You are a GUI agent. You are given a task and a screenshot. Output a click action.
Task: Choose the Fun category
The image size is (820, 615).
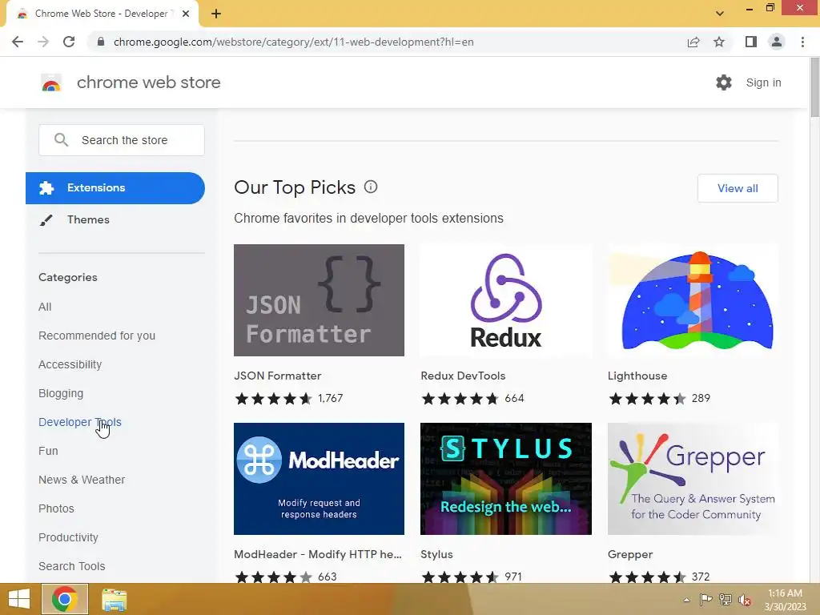(48, 451)
